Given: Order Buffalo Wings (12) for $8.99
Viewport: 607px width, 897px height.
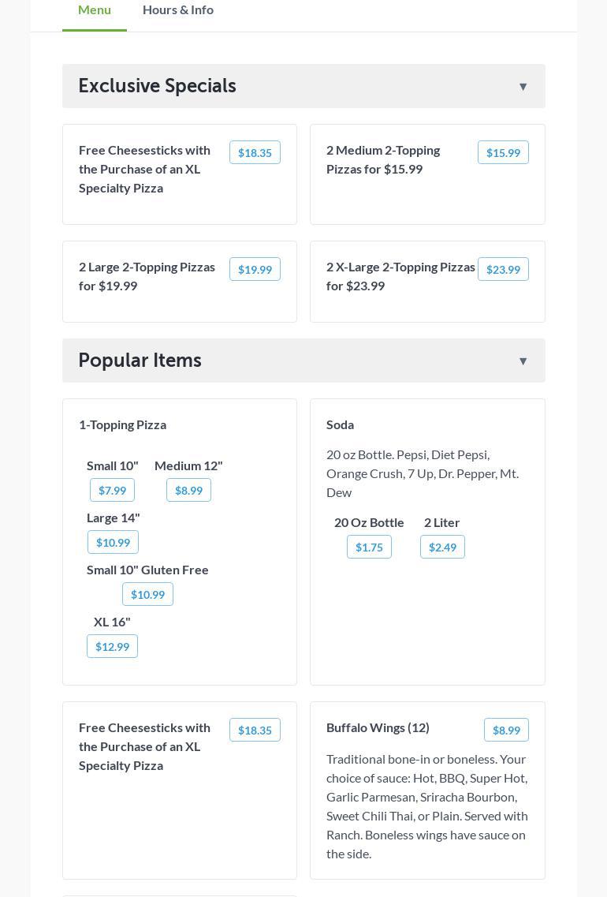Looking at the screenshot, I should (x=506, y=731).
